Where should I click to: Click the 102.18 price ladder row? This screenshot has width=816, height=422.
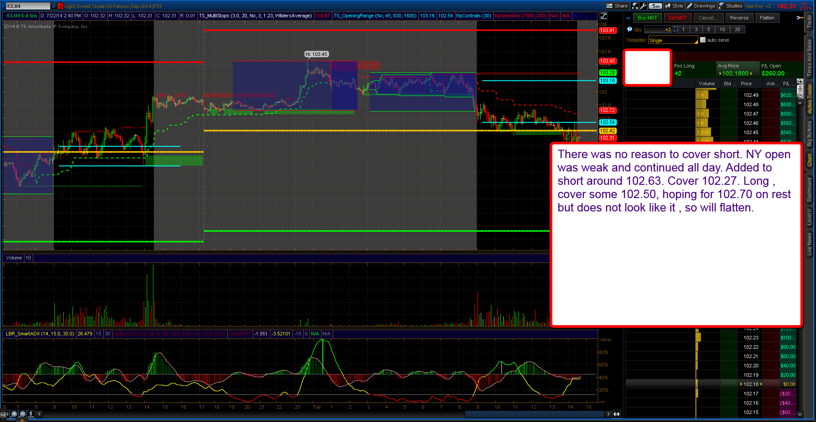tap(711, 384)
